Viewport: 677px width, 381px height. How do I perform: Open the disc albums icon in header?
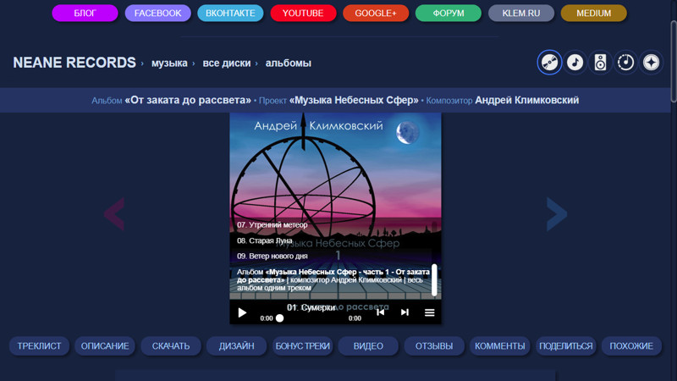tap(549, 63)
